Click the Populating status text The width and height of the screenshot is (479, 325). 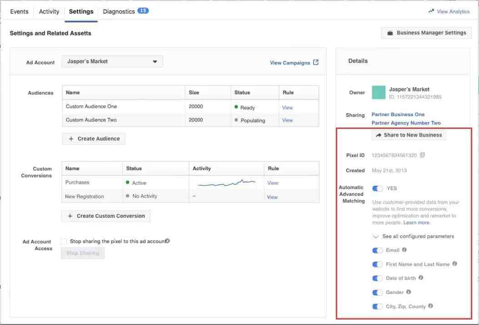pyautogui.click(x=253, y=121)
